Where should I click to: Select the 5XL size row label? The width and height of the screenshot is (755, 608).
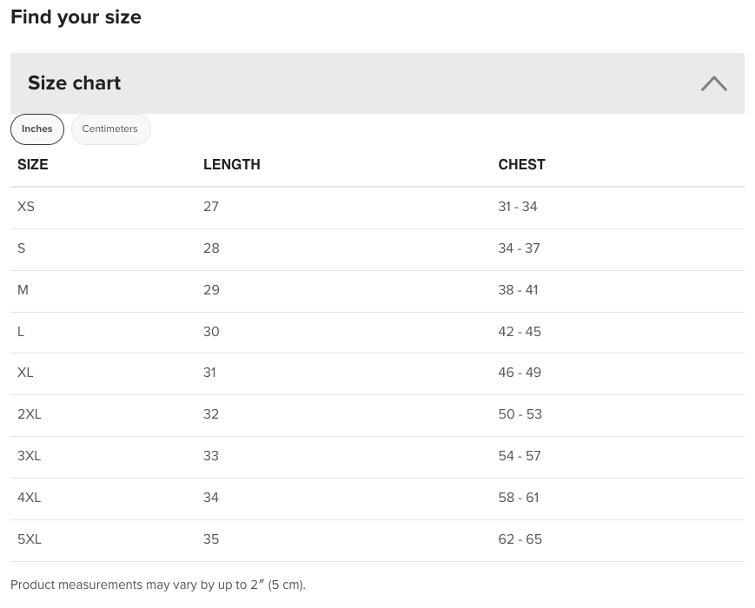(30, 539)
